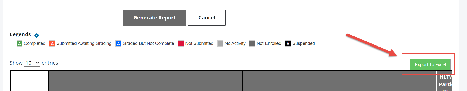The width and height of the screenshot is (467, 91).
Task: Click the light gray No Activity swatch
Action: (220, 44)
